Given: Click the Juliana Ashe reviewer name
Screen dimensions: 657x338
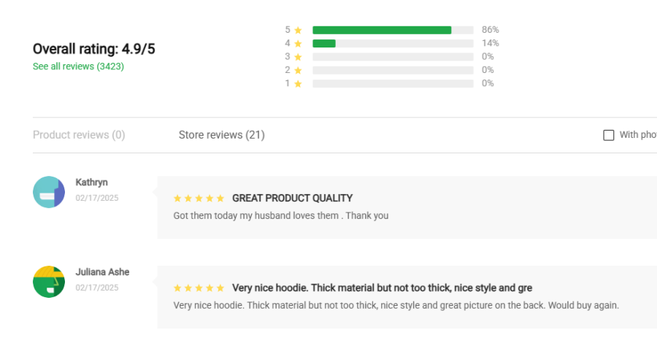Looking at the screenshot, I should pos(102,272).
